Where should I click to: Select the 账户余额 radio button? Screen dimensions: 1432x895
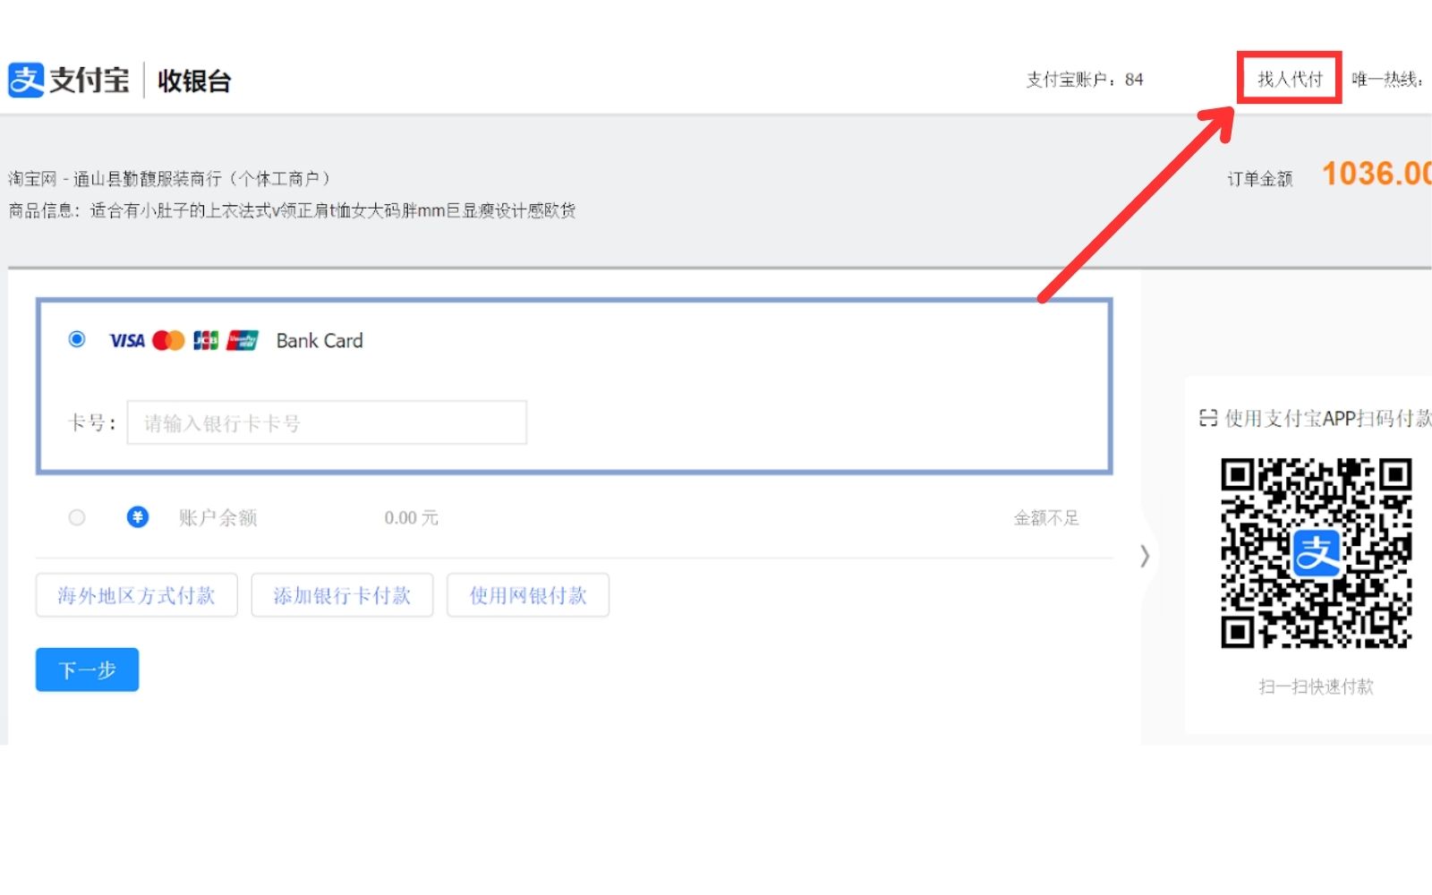click(77, 517)
